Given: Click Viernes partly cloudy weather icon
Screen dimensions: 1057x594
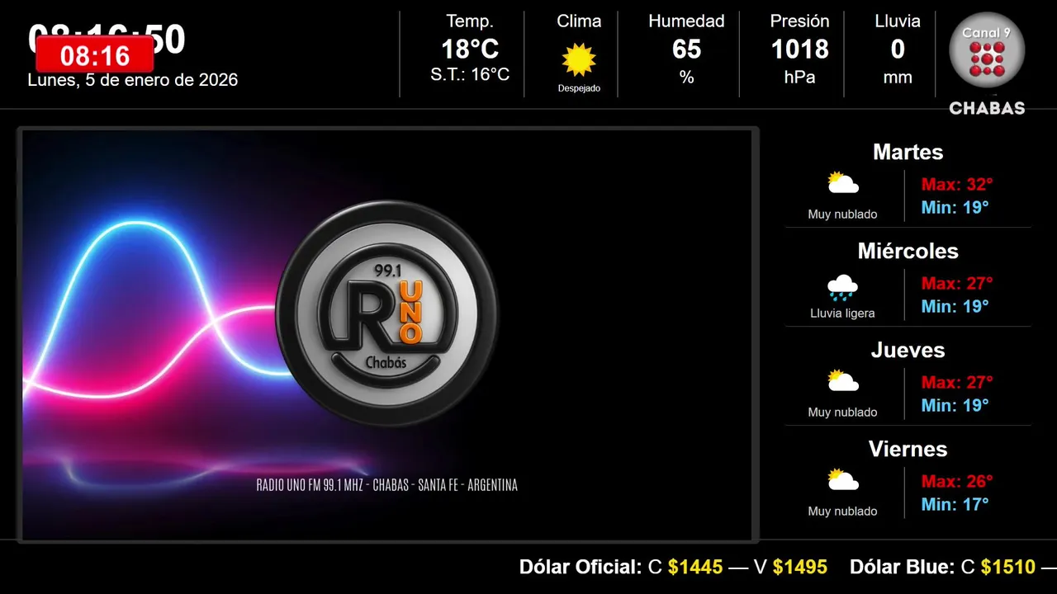Looking at the screenshot, I should (x=843, y=479).
